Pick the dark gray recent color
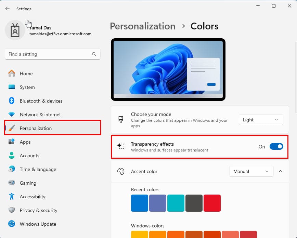The image size is (297, 238). tap(194, 203)
